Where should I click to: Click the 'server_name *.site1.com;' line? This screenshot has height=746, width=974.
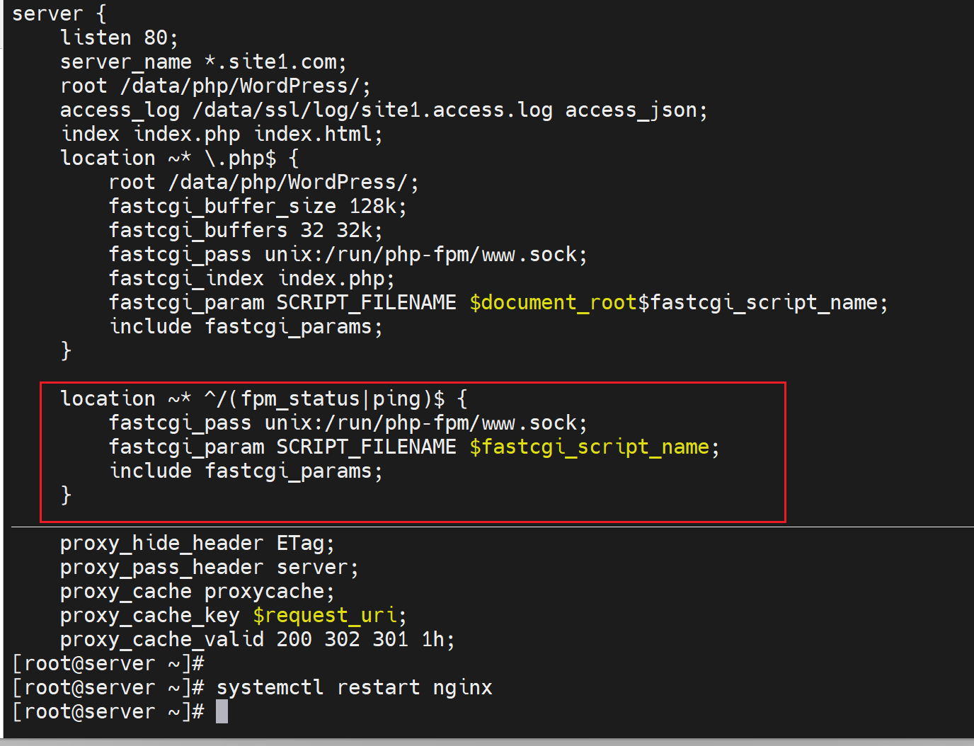pyautogui.click(x=203, y=62)
